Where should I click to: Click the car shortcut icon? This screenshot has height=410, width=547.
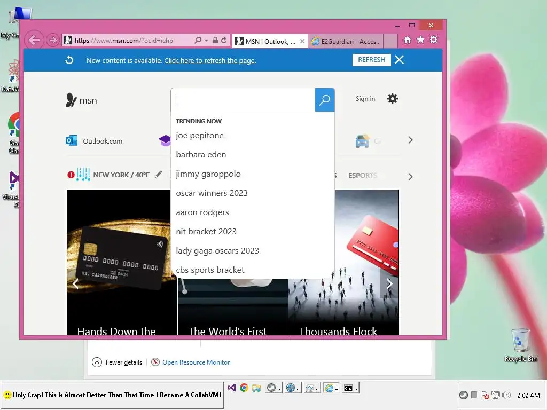tap(362, 141)
